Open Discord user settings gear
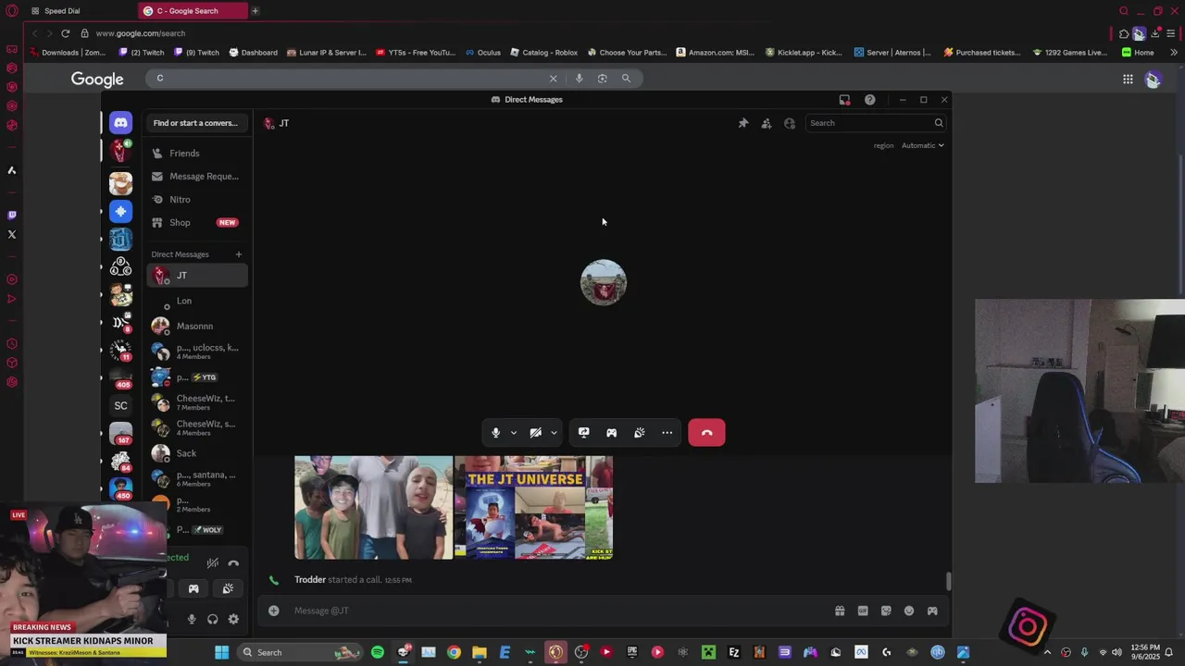This screenshot has height=666, width=1185. (233, 620)
